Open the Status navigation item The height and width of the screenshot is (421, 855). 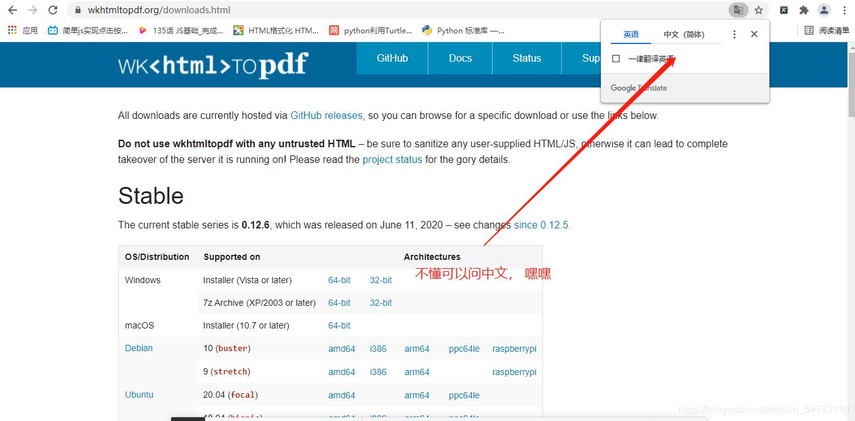(526, 58)
